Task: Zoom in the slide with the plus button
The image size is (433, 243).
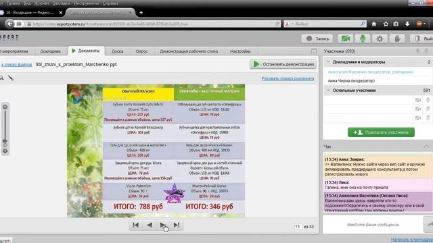Action: point(5,107)
